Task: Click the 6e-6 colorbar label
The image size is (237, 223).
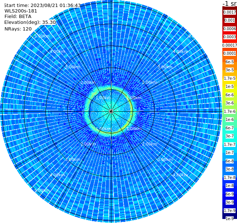Action: [230, 95]
